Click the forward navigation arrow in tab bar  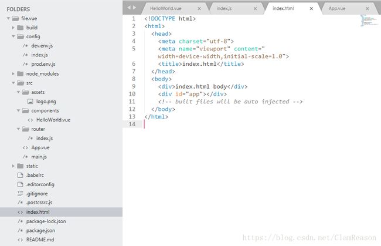134,8
